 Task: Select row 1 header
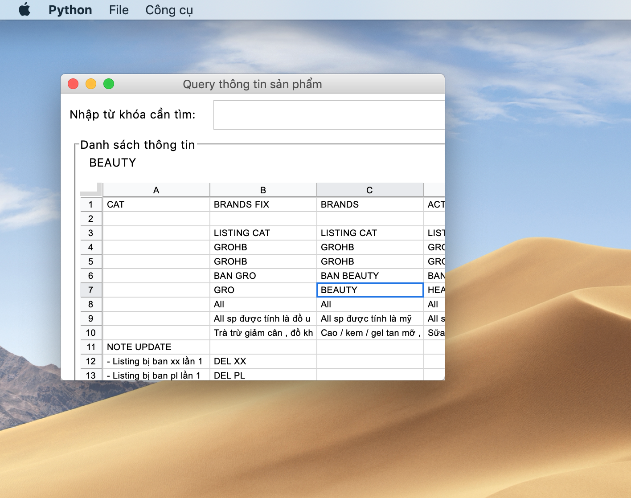point(91,204)
